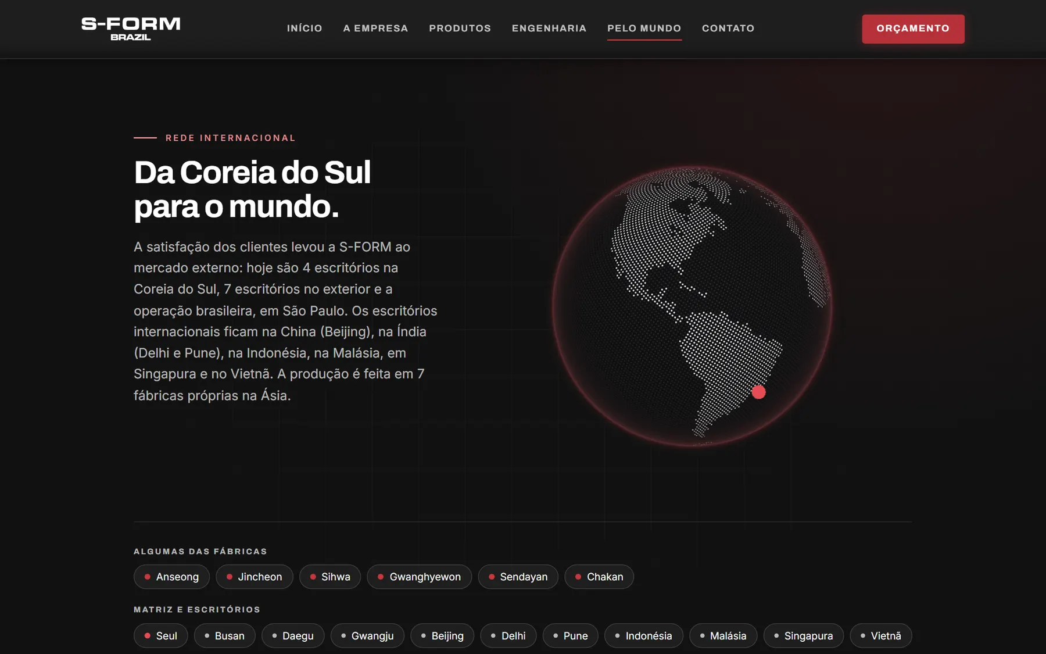
Task: Choose the Sihwa factory chip
Action: tap(330, 577)
